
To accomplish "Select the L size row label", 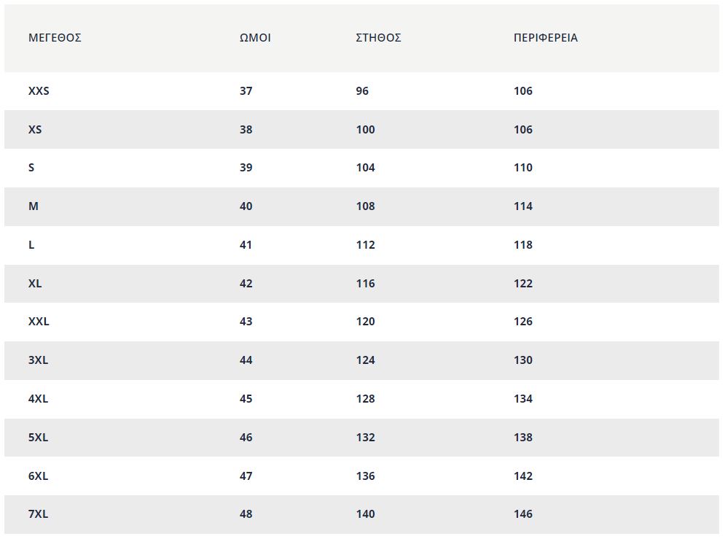I will point(31,245).
